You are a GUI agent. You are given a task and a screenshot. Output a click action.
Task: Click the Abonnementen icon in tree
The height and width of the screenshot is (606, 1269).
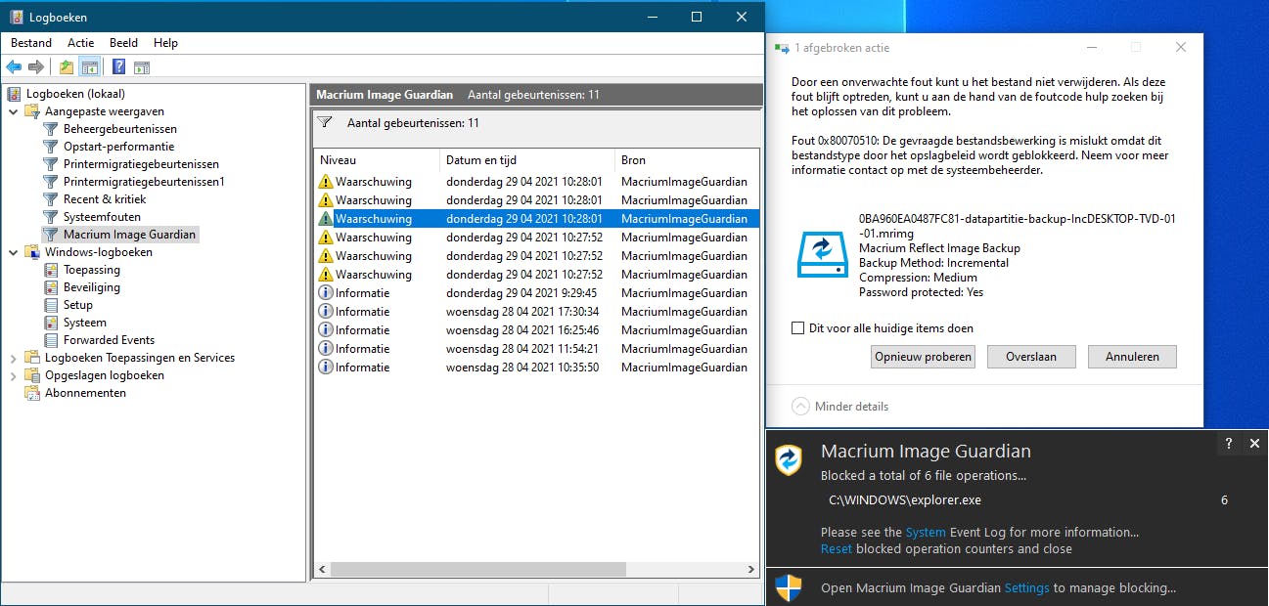(x=32, y=393)
